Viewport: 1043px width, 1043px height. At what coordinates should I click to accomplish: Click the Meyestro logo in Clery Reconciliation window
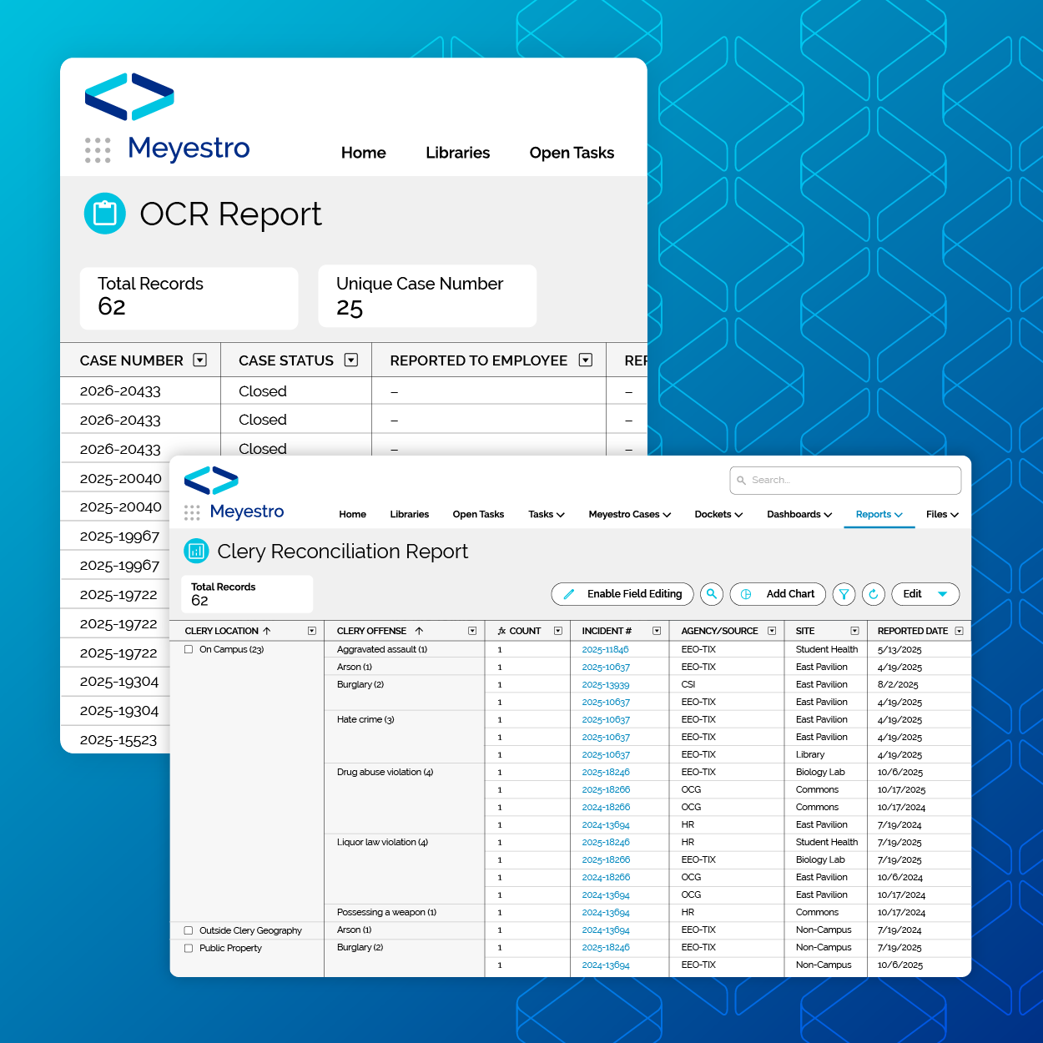211,481
